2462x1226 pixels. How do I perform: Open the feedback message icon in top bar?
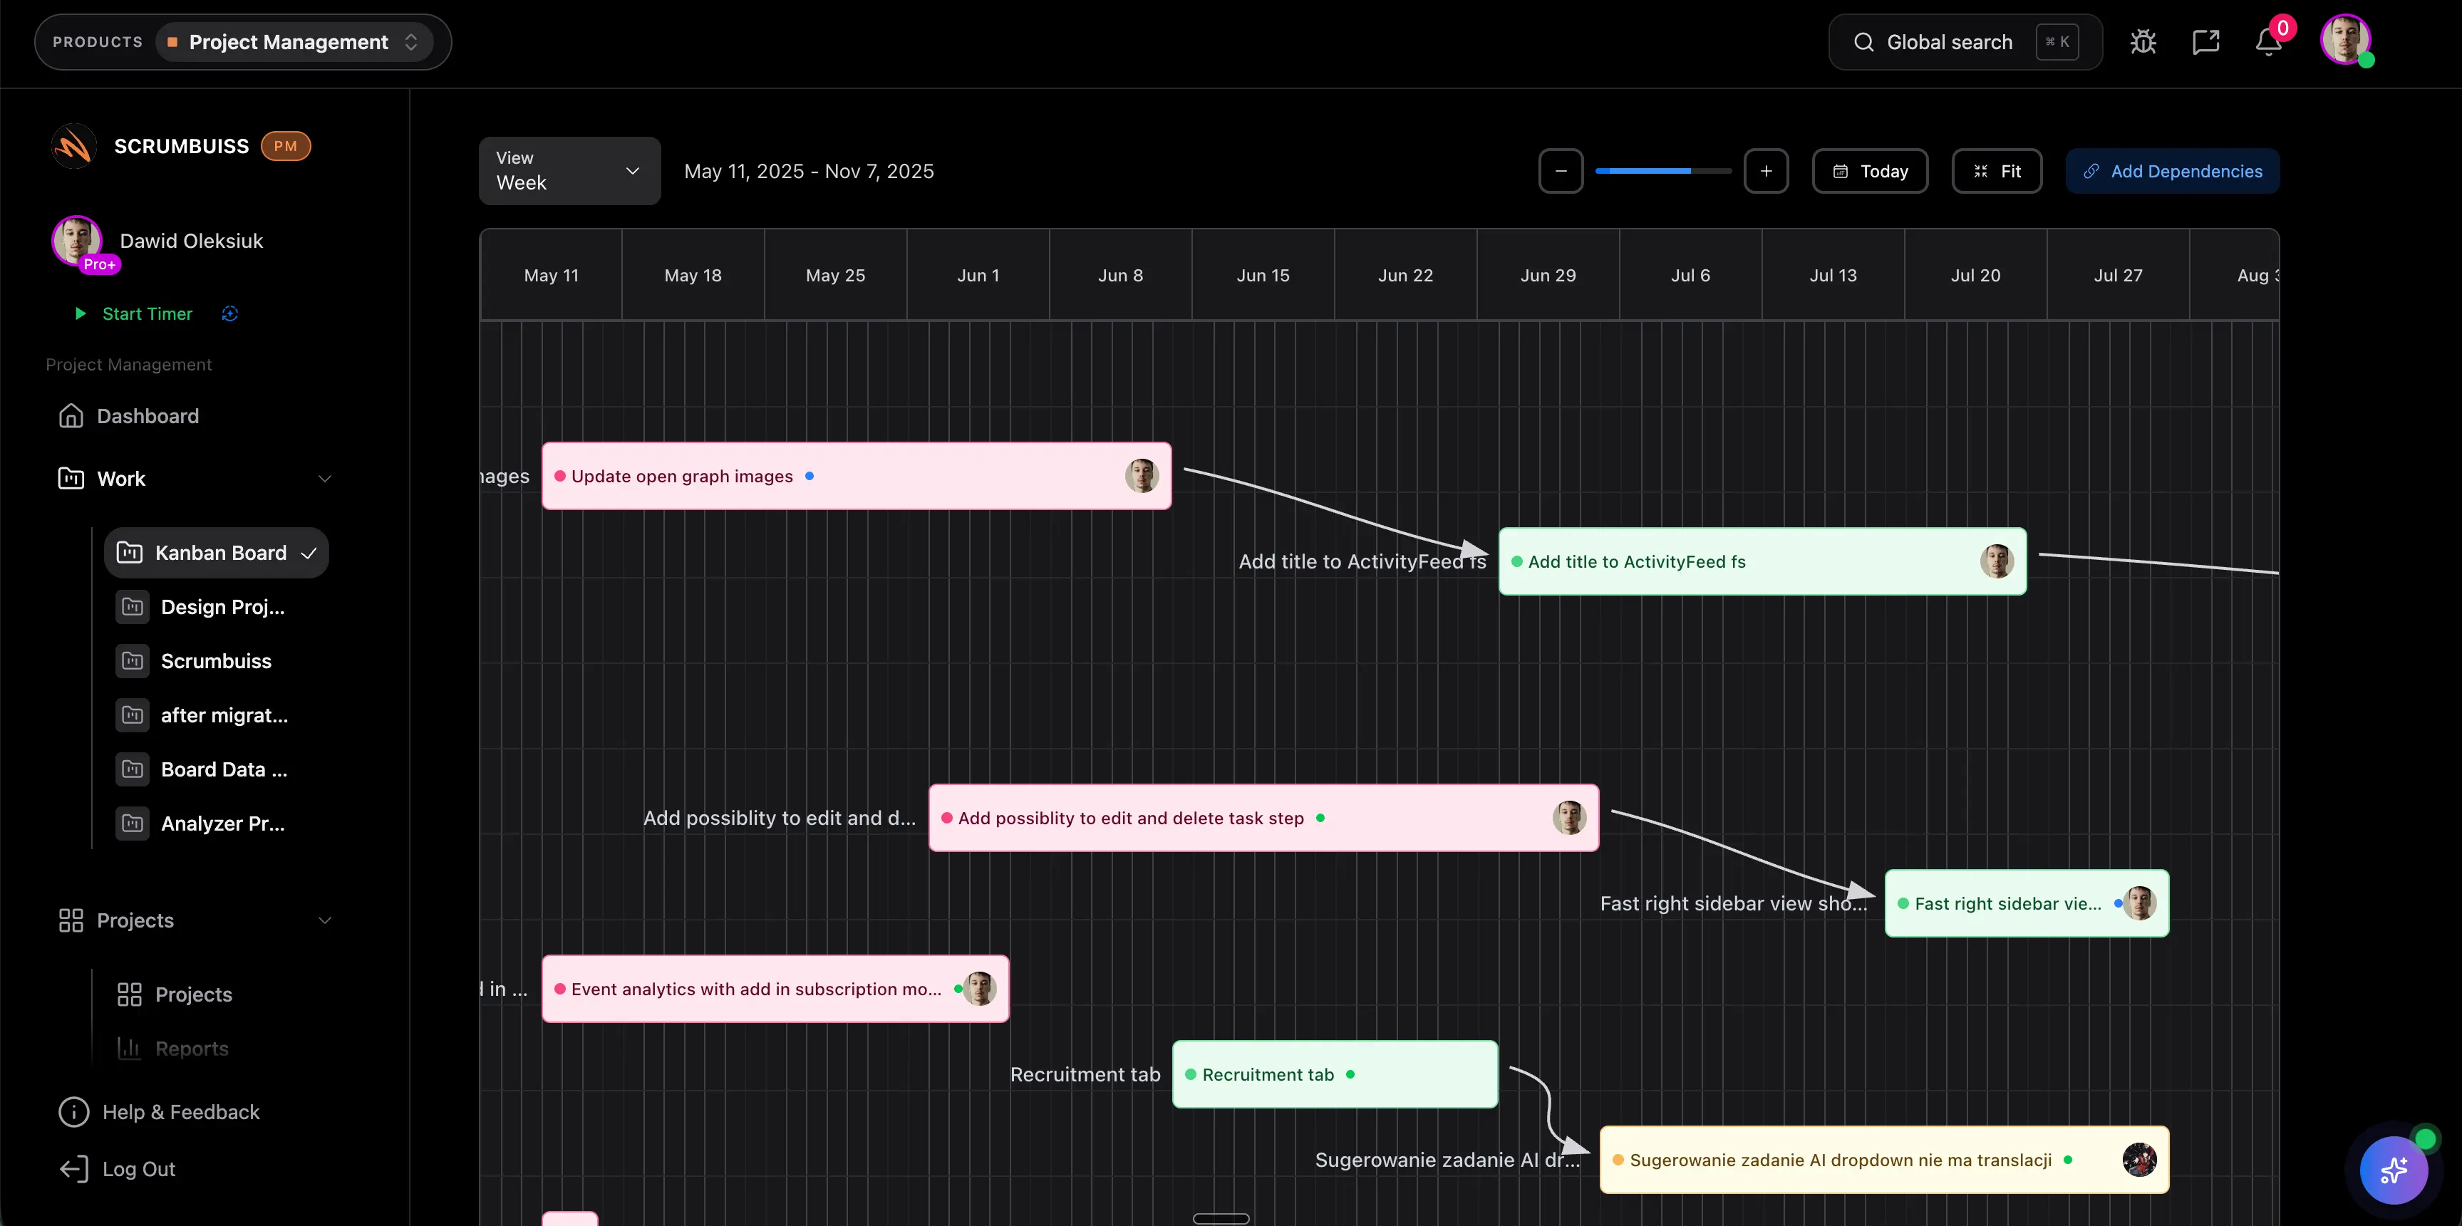tap(2207, 41)
